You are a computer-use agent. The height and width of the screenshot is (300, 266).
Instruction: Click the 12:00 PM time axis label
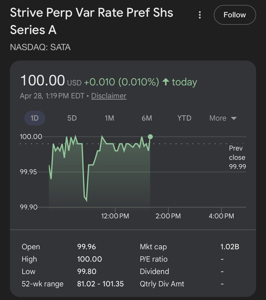click(x=115, y=216)
